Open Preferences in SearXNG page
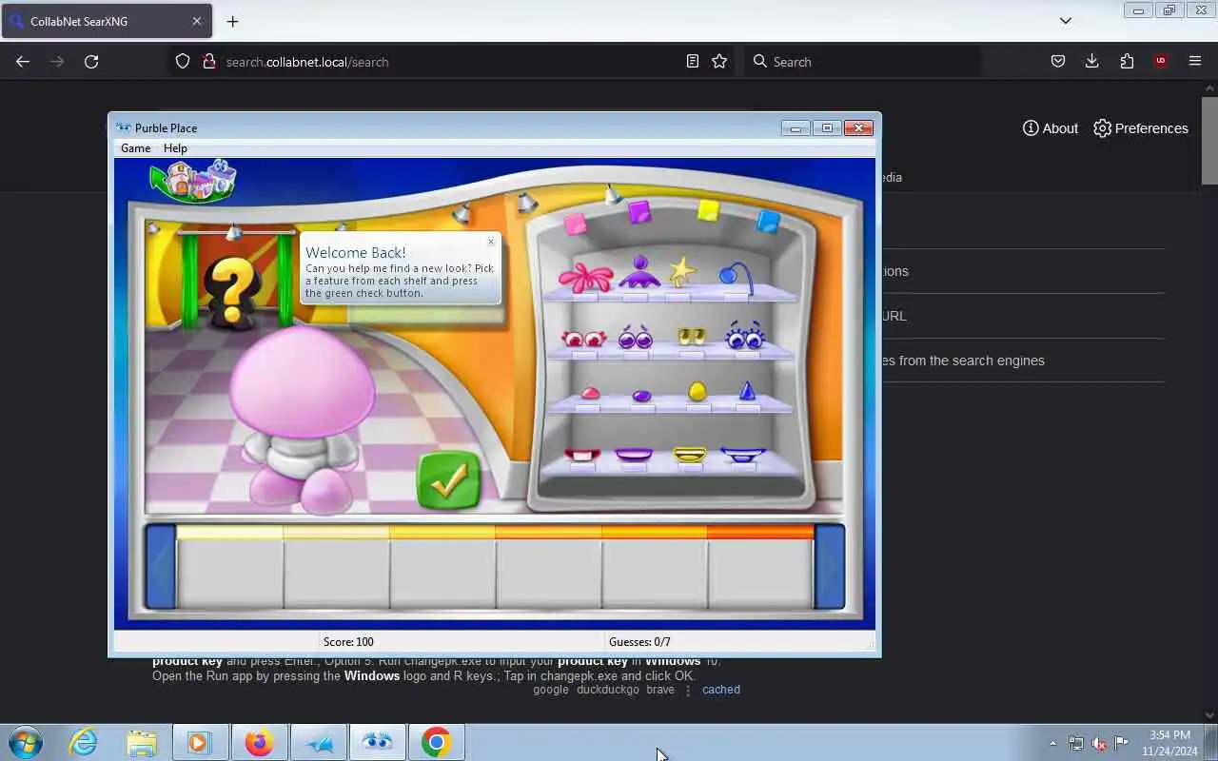The width and height of the screenshot is (1218, 761). click(x=1140, y=128)
